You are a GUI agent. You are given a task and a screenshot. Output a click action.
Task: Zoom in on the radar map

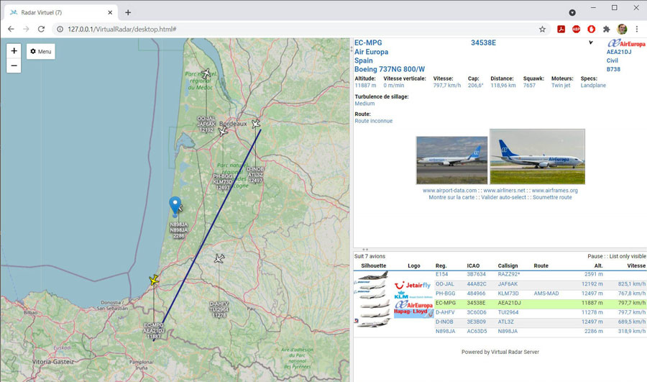click(14, 50)
